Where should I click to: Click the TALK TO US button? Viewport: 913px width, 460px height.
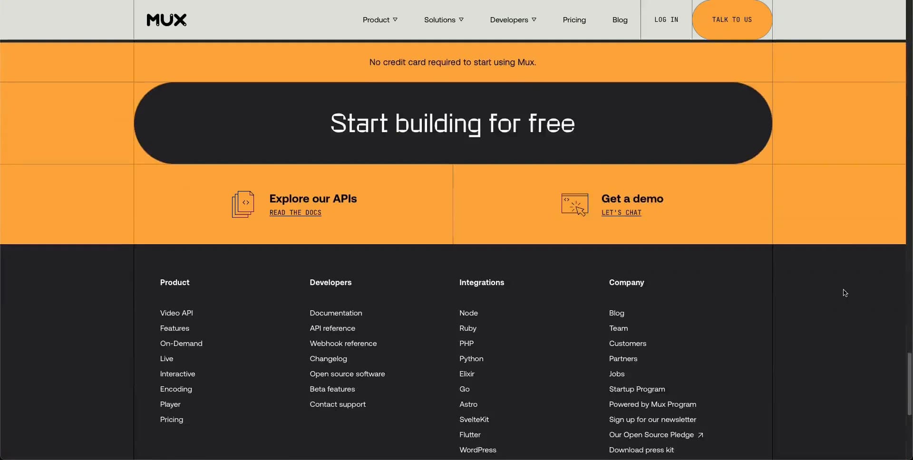(x=732, y=20)
